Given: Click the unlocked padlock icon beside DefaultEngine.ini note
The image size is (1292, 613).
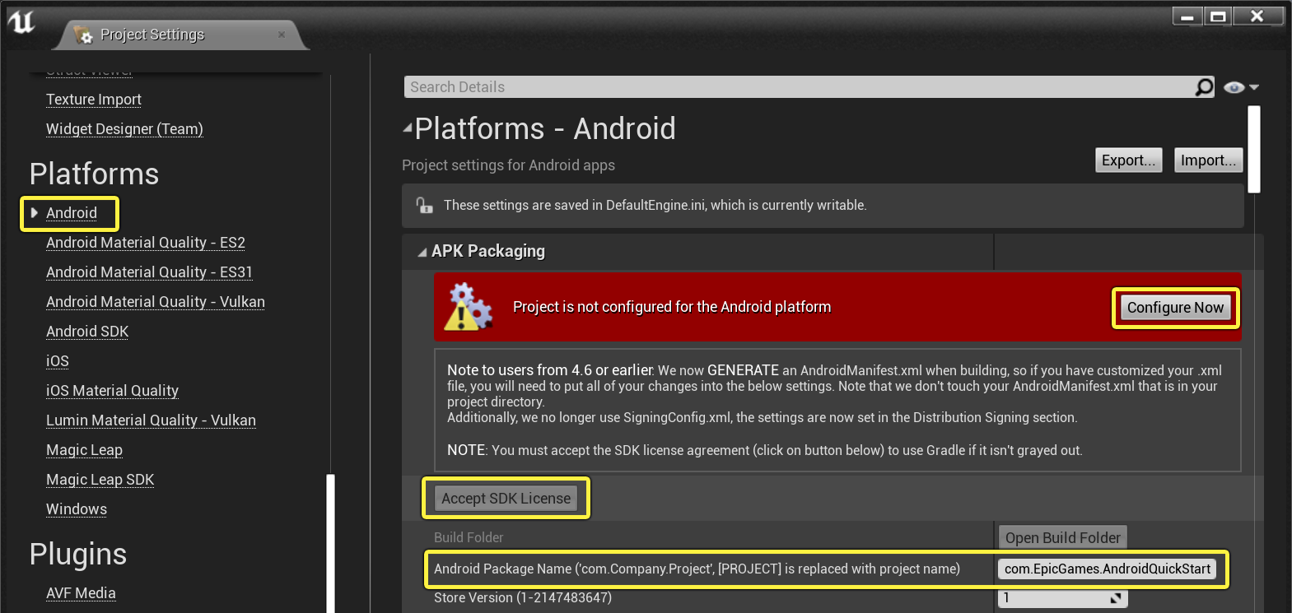Looking at the screenshot, I should pos(424,206).
